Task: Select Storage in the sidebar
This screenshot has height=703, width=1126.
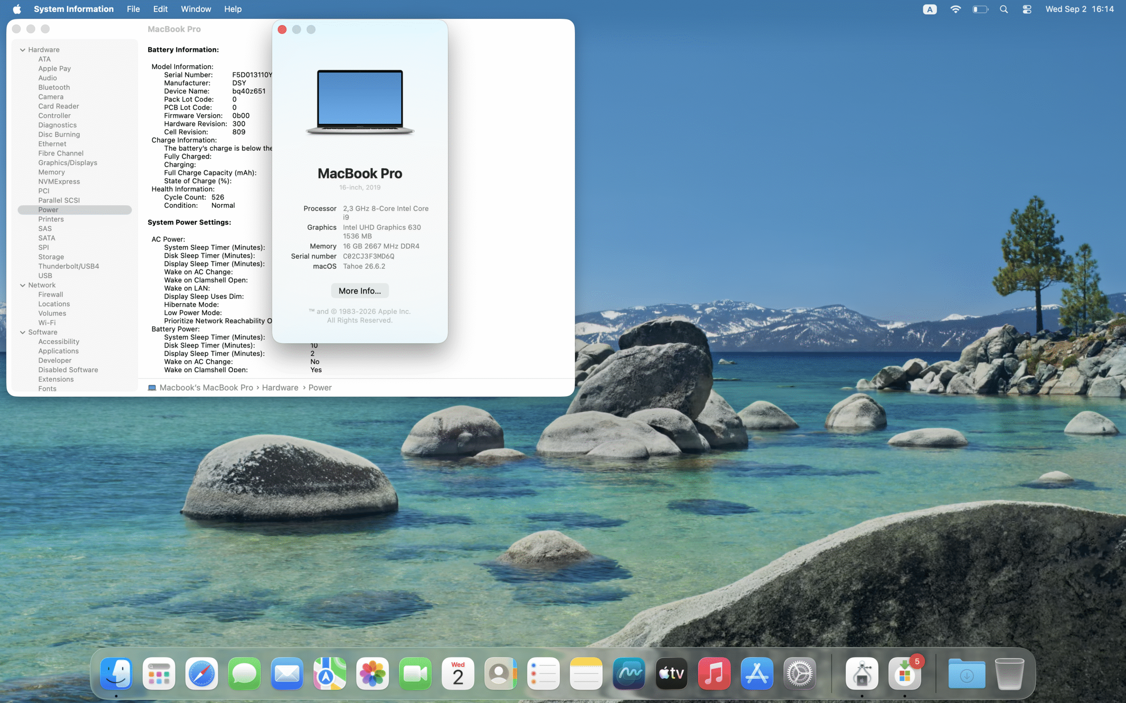Action: pos(51,257)
